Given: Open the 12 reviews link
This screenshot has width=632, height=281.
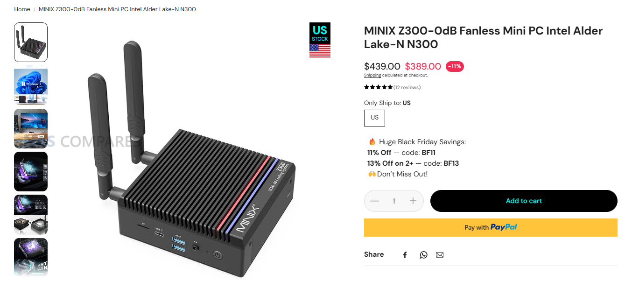Looking at the screenshot, I should click(407, 87).
